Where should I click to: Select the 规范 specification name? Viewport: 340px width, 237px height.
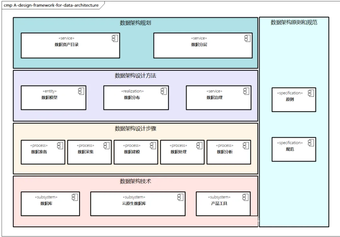pyautogui.click(x=290, y=149)
